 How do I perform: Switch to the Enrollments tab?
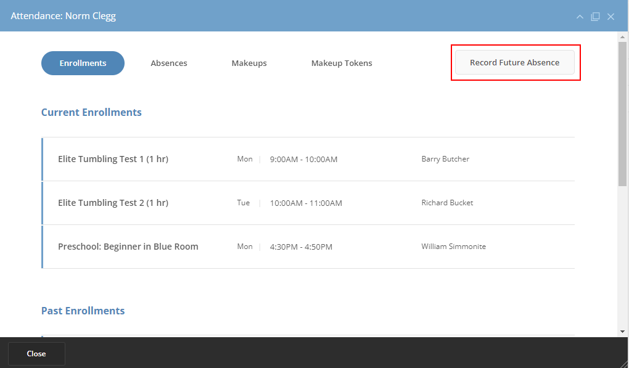coord(83,63)
